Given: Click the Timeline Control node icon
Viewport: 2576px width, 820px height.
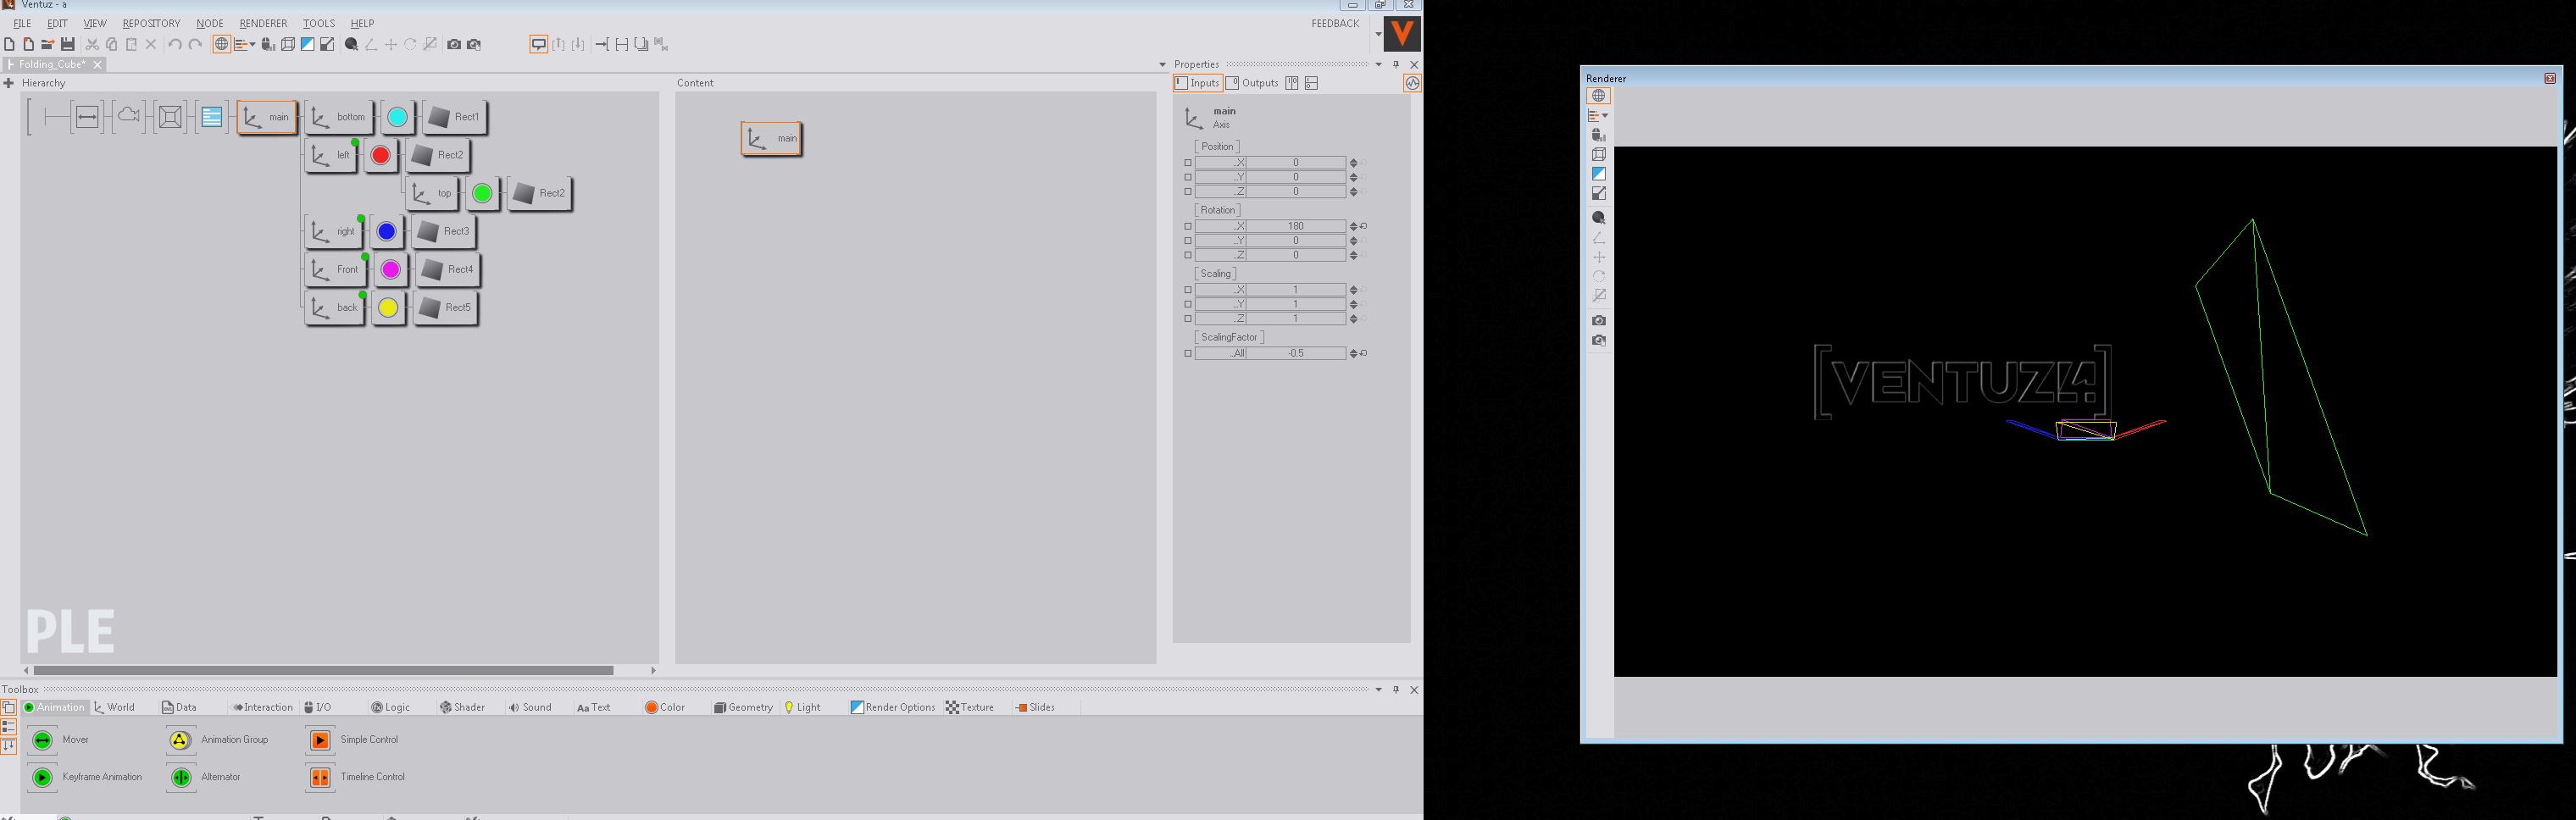Looking at the screenshot, I should pyautogui.click(x=320, y=777).
